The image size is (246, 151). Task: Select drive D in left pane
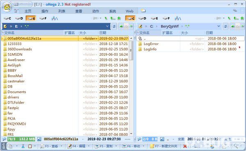(x=19, y=18)
